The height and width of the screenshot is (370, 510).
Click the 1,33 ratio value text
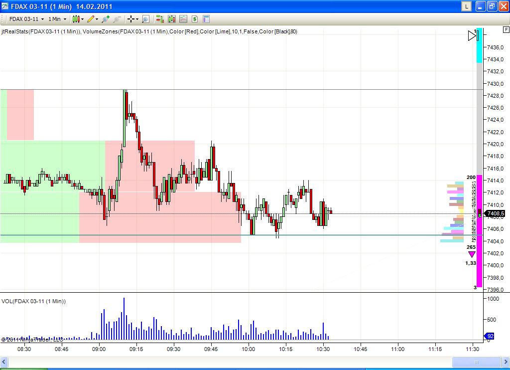pyautogui.click(x=471, y=263)
